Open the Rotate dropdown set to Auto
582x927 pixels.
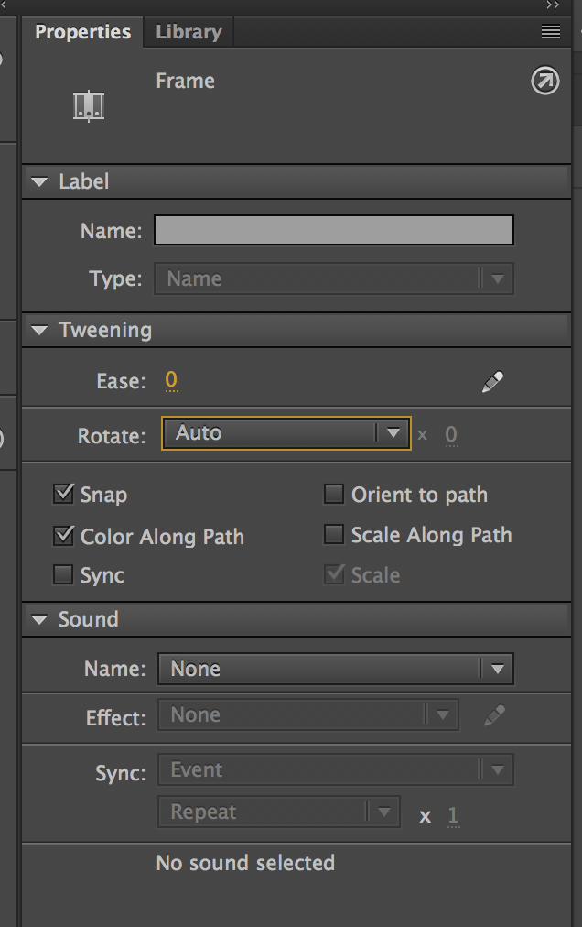pyautogui.click(x=286, y=433)
